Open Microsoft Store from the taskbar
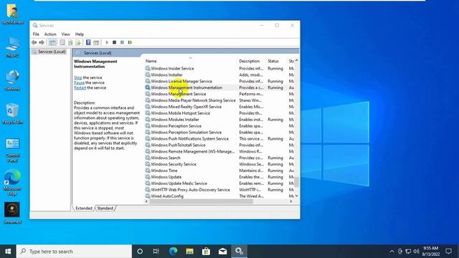The width and height of the screenshot is (459, 258). [206, 252]
